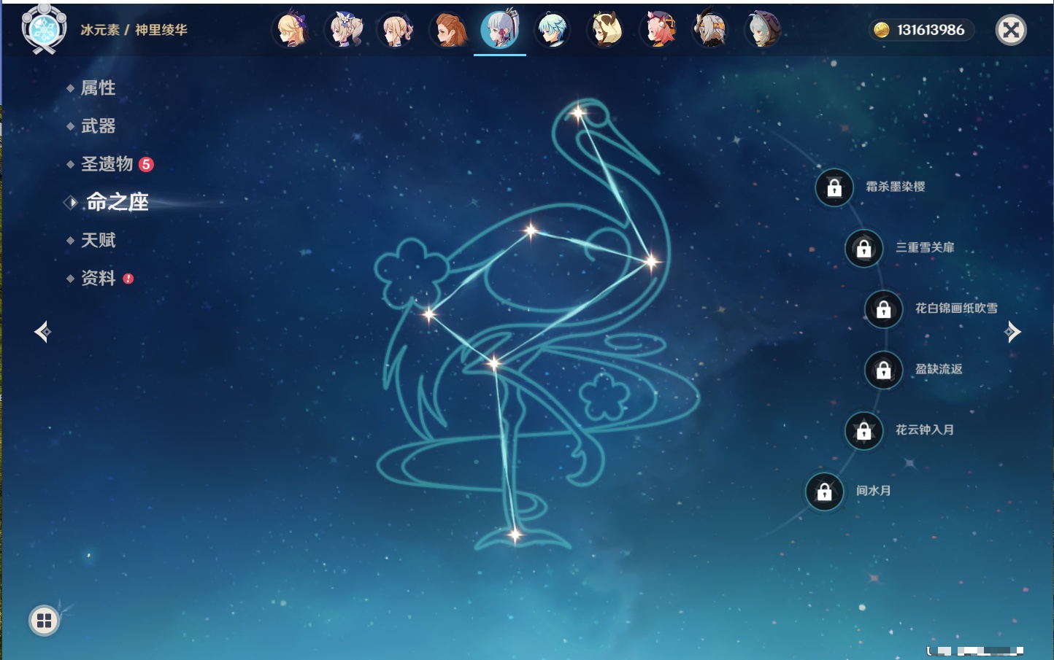
Task: Select the Fischl avatar with purple bow
Action: click(x=292, y=30)
